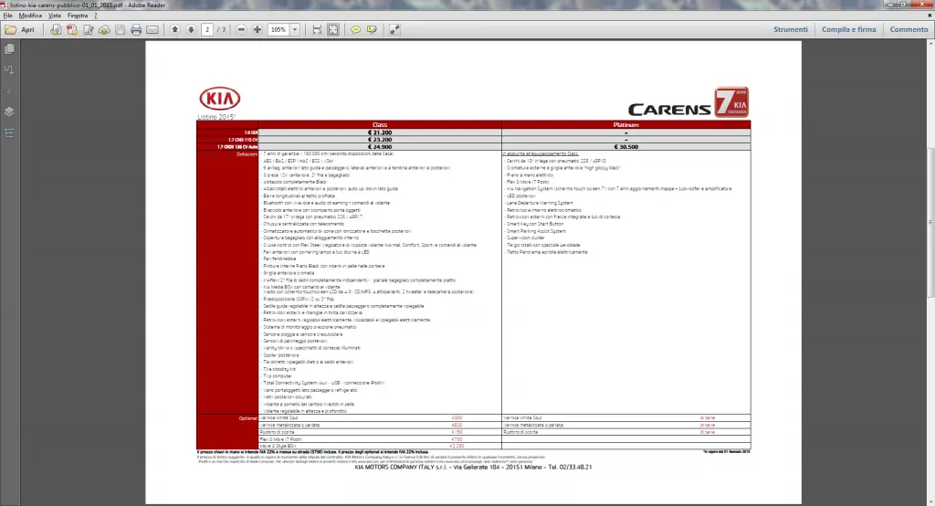Click the upload to cloud icon
The height and width of the screenshot is (506, 935).
pos(104,29)
